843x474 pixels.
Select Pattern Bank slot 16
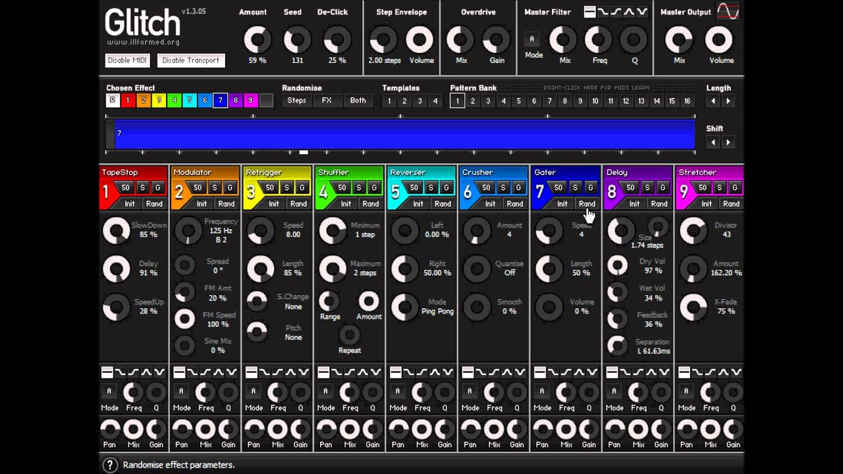[x=687, y=101]
